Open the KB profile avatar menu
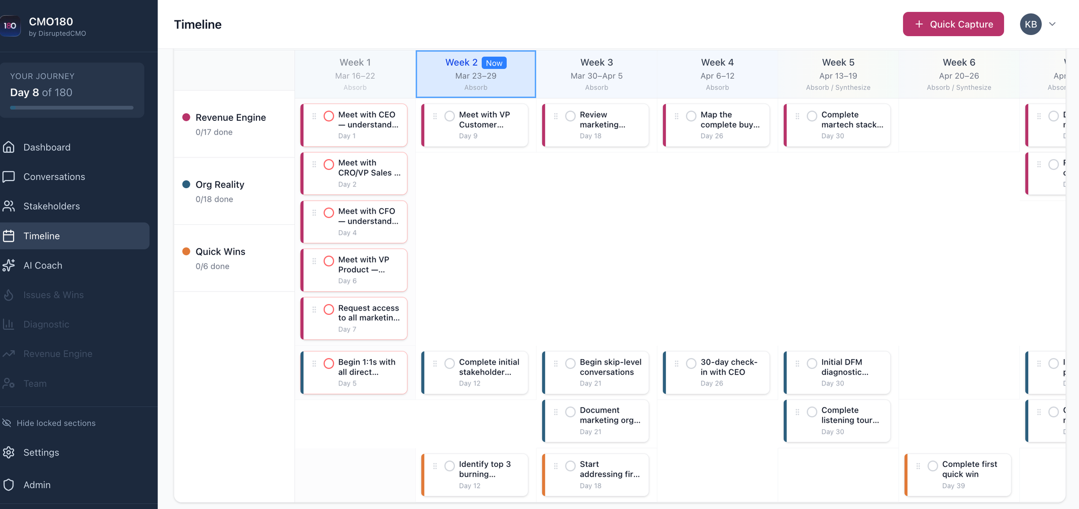This screenshot has width=1079, height=509. (x=1030, y=24)
